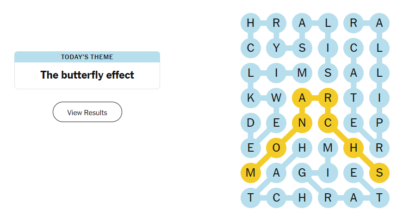Tap the letter G tile

click(302, 173)
